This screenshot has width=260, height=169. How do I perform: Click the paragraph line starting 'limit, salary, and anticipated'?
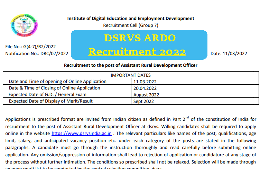tap(131, 141)
